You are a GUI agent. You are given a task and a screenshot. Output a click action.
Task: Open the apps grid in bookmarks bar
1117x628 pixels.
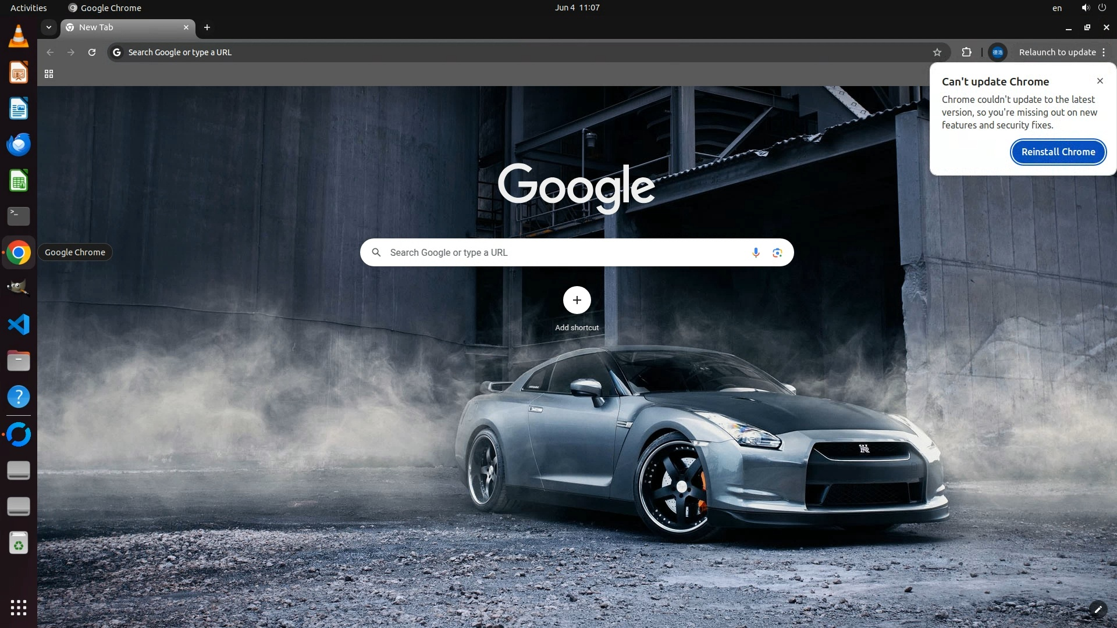coord(49,74)
